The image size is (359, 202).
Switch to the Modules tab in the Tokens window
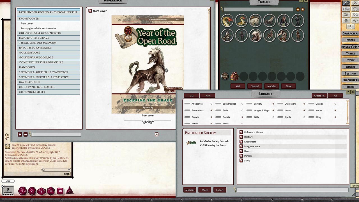click(271, 86)
